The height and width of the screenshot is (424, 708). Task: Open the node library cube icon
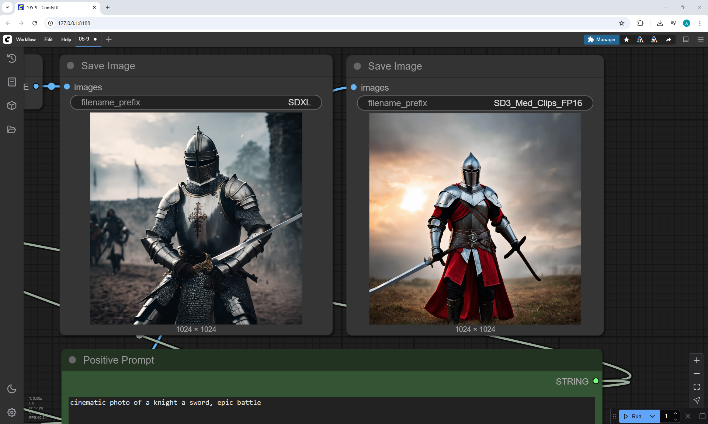(x=12, y=106)
